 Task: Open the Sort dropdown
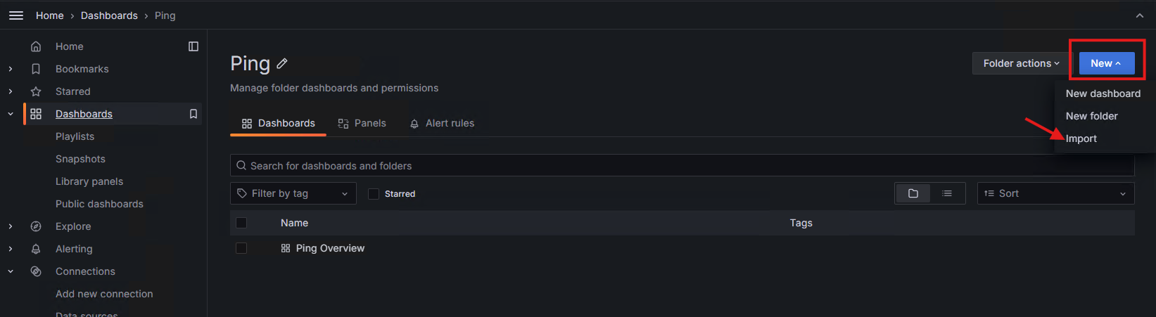1055,193
